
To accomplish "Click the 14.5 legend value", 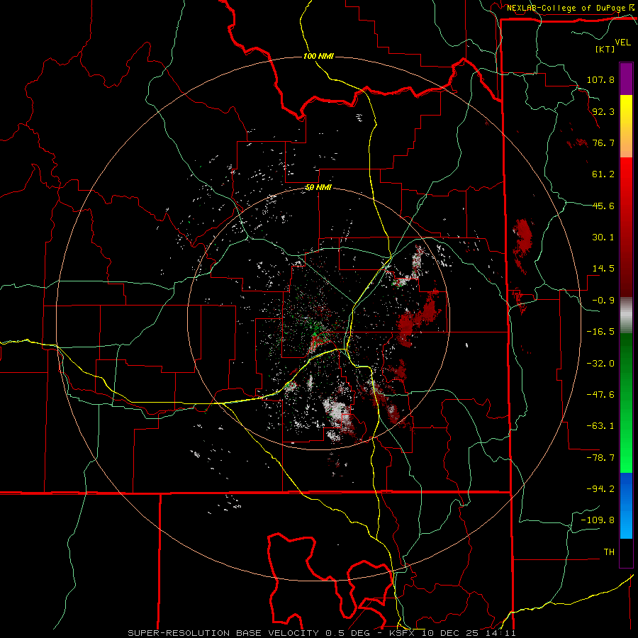I will (603, 269).
